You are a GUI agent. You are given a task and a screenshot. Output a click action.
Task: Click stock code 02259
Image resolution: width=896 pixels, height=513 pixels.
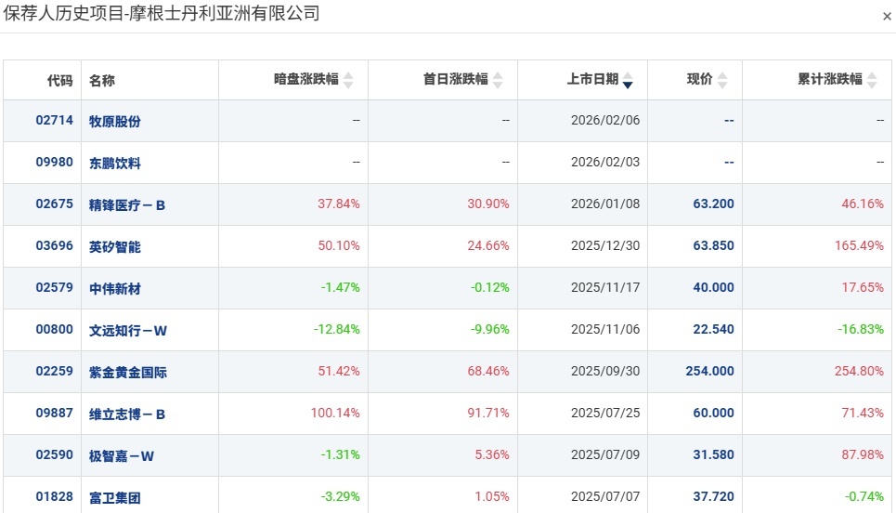pyautogui.click(x=54, y=371)
